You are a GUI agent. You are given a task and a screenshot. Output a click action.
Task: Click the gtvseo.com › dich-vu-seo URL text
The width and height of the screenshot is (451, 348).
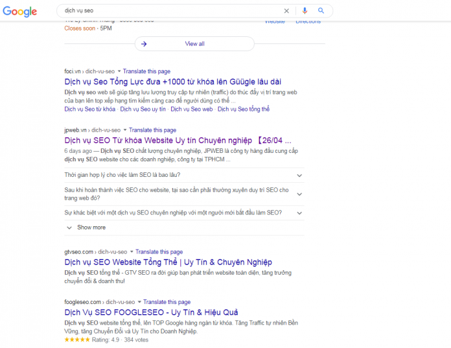pos(95,252)
